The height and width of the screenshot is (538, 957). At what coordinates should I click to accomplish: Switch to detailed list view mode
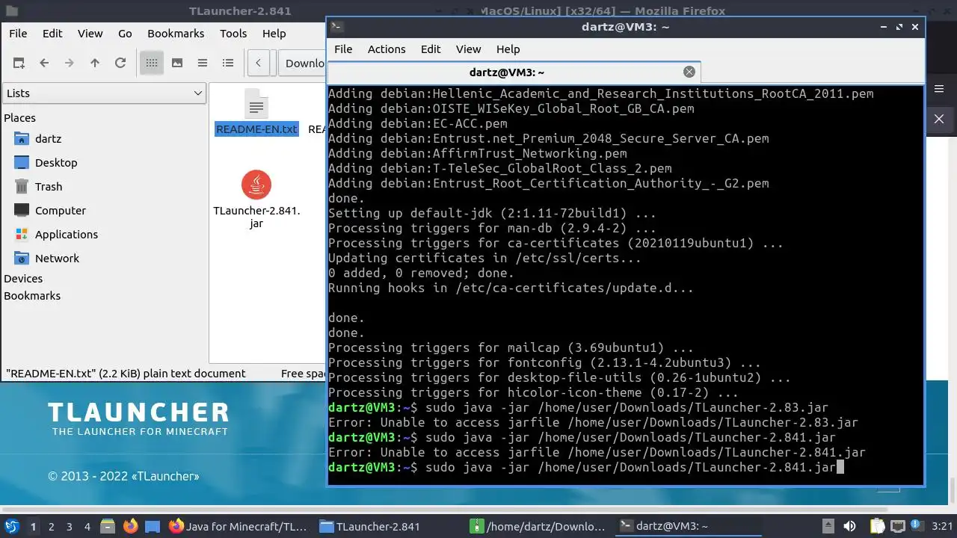(228, 63)
